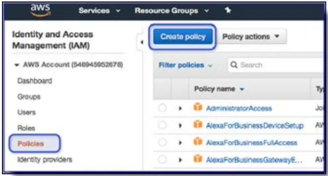328x176 pixels.
Task: Open the Filter policies dropdown
Action: [x=185, y=65]
